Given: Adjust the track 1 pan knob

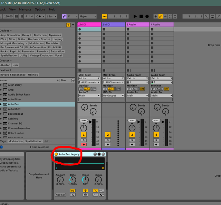Looking at the screenshot, I should [84, 128].
